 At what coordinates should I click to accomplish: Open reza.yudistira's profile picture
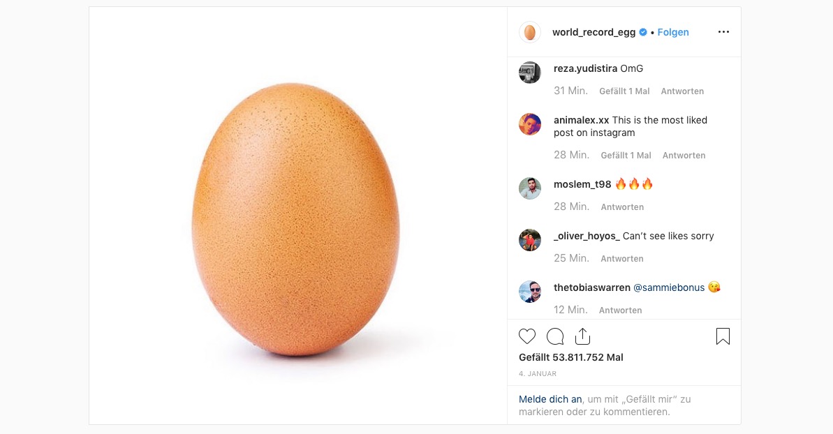point(530,73)
